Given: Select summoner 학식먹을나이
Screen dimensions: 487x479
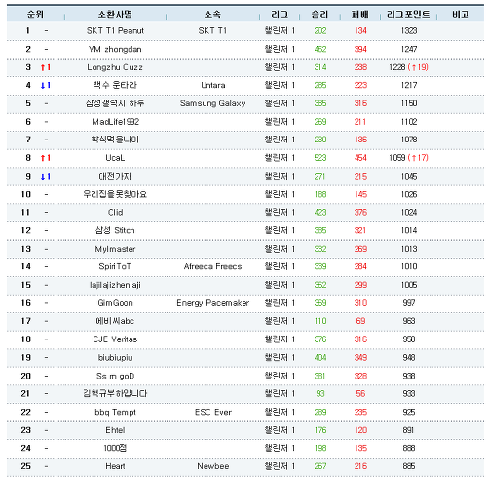Looking at the screenshot, I should [x=115, y=140].
